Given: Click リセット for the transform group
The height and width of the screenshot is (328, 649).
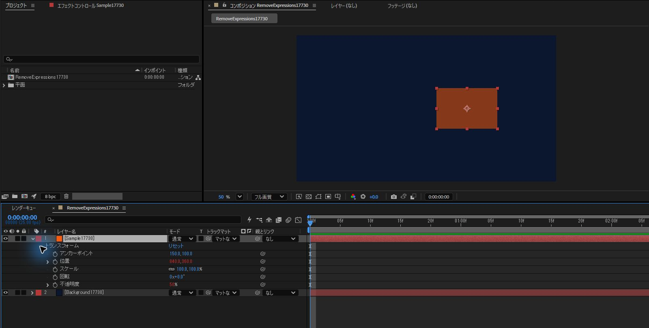Looking at the screenshot, I should 176,246.
